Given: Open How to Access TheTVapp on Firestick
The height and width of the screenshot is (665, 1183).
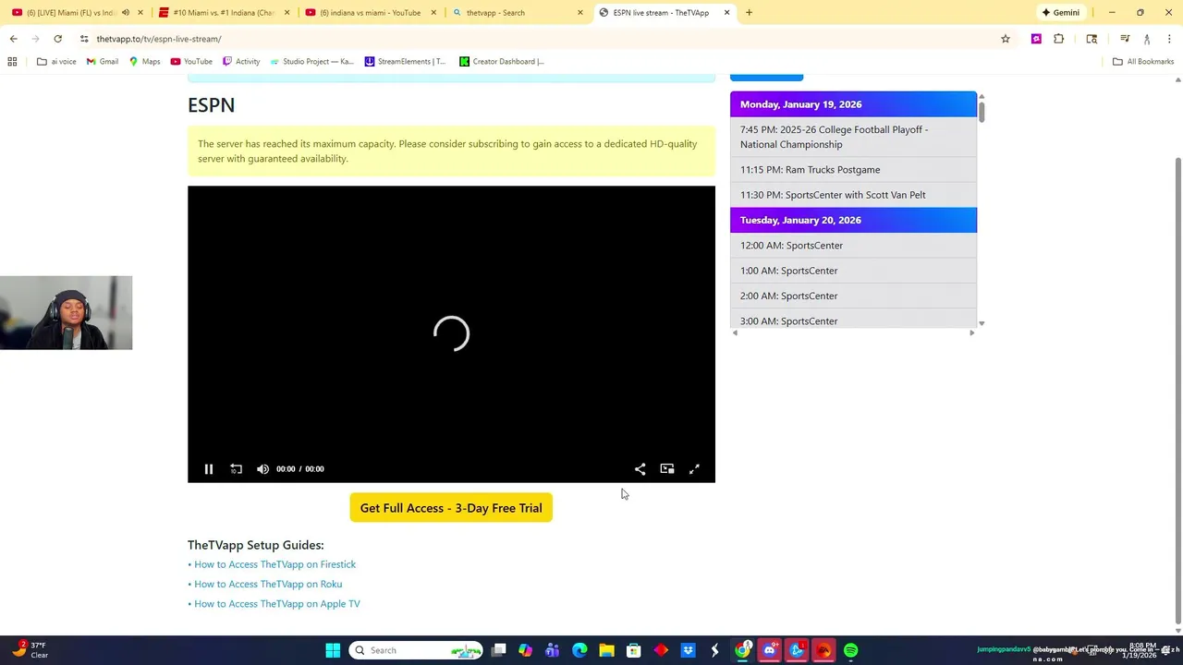Looking at the screenshot, I should coord(274,564).
